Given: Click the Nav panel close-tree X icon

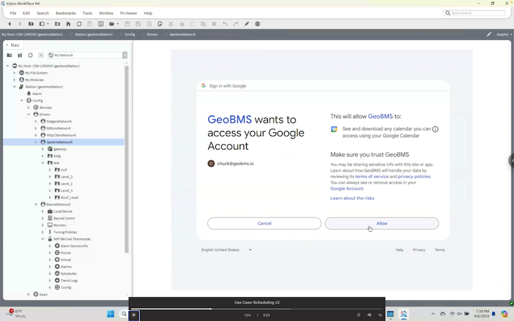Looking at the screenshot, I should point(41,55).
